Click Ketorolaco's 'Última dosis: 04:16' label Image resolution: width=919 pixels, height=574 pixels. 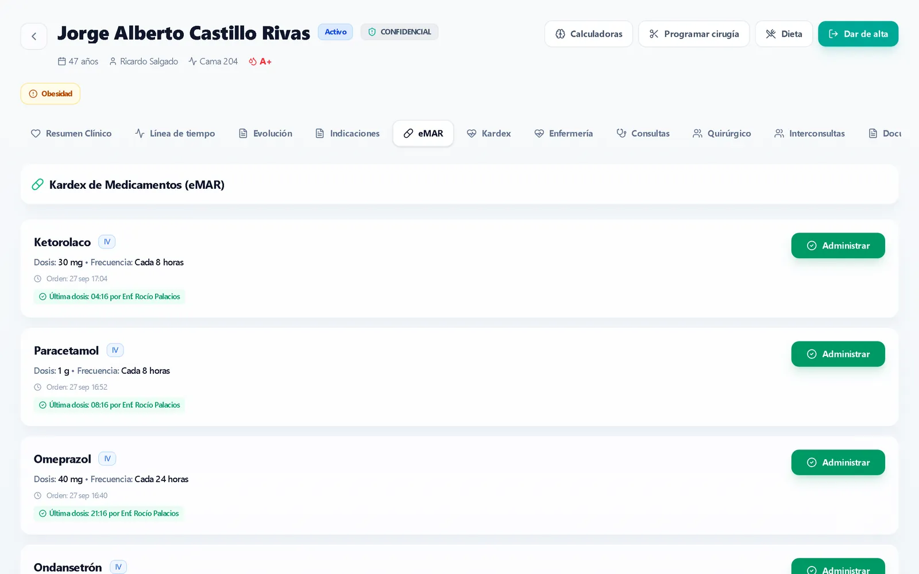109,297
